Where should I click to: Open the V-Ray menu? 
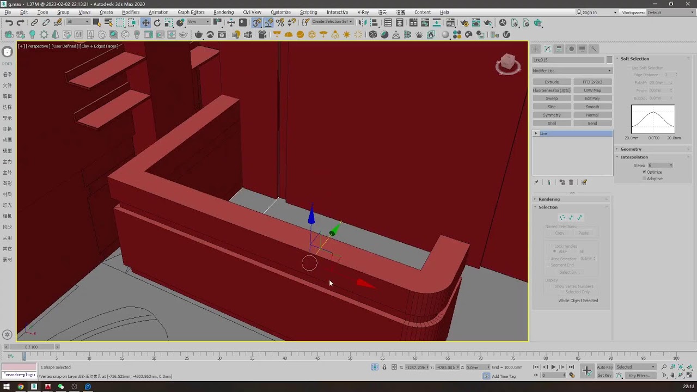tap(363, 12)
